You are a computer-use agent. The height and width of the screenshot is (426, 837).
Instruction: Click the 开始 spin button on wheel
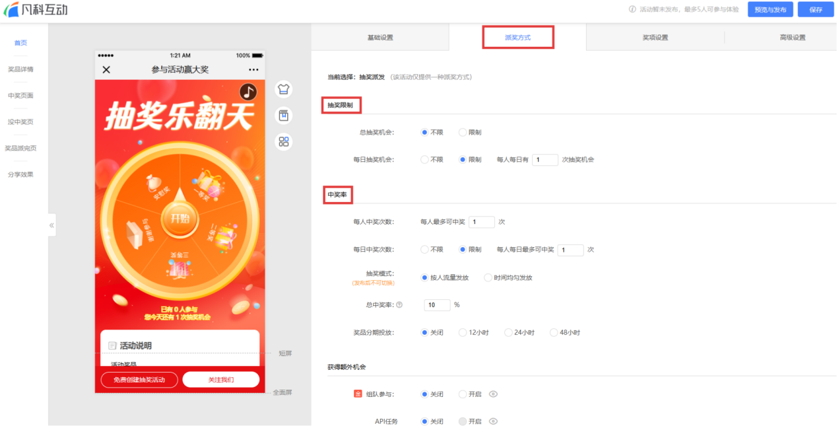(180, 219)
